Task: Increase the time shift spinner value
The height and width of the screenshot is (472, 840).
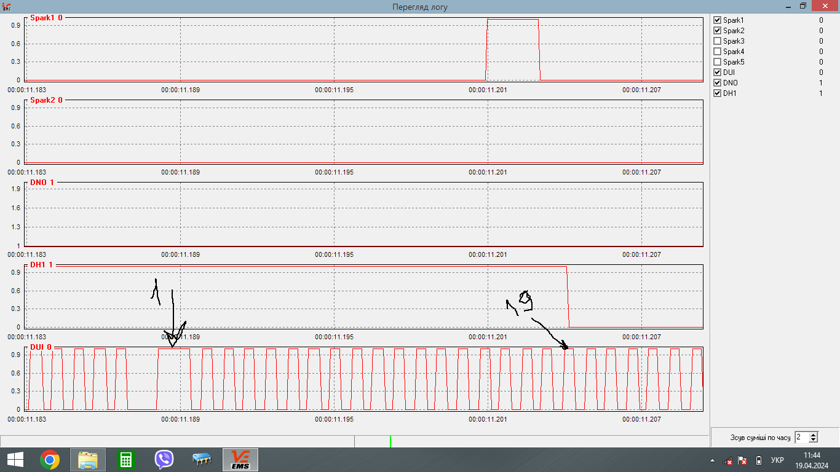Action: coord(814,435)
